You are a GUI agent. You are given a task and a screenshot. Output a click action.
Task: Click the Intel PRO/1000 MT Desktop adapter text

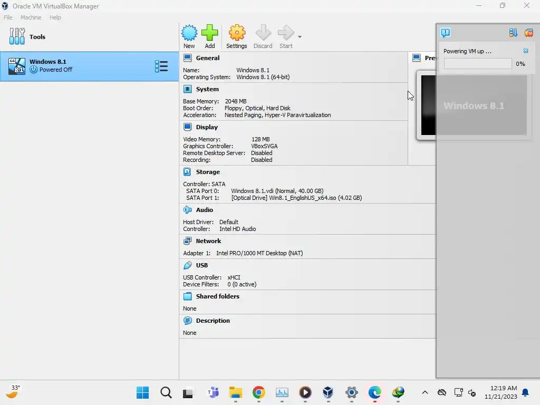tap(259, 253)
